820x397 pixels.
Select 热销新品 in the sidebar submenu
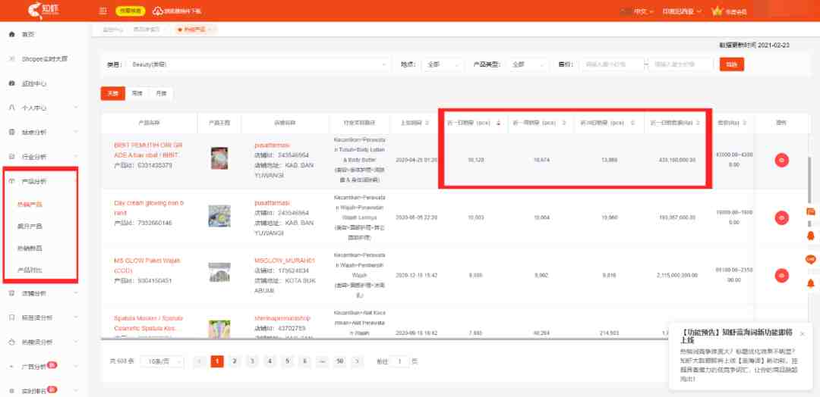(x=30, y=249)
